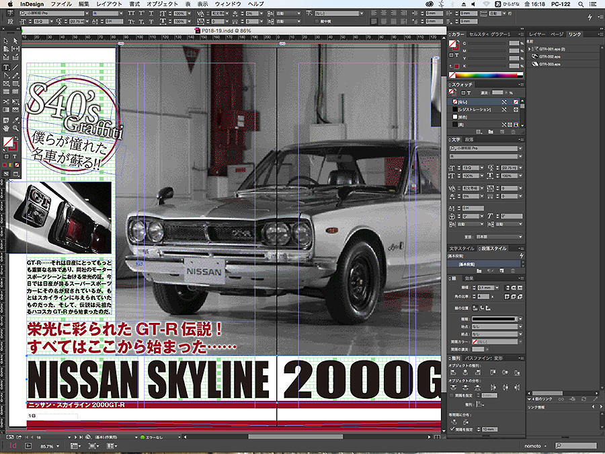Select the Direct Selection tool
Screen dimensions: 605x454
point(15,41)
